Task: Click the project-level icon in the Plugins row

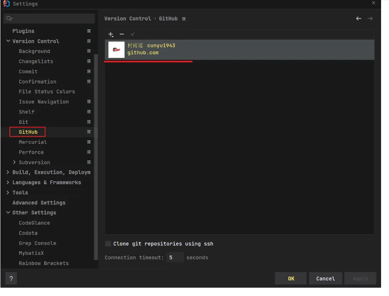Action: 89,31
